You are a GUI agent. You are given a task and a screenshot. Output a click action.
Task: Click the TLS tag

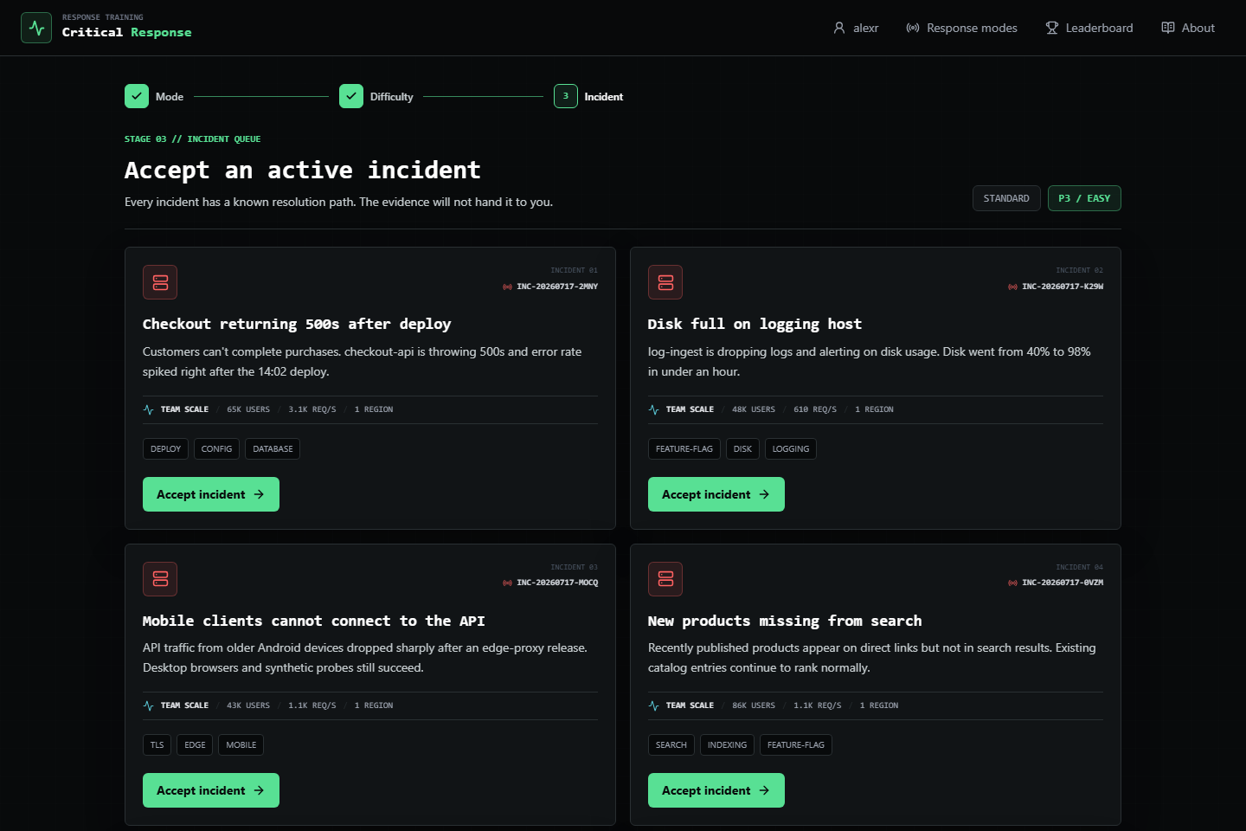pos(157,745)
